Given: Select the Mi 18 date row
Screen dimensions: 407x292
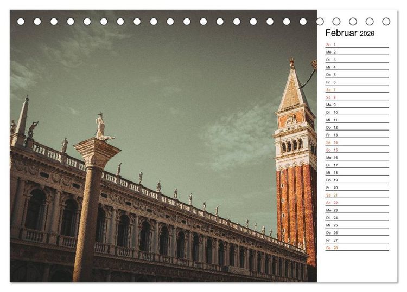Looking at the screenshot, I should point(357,172).
